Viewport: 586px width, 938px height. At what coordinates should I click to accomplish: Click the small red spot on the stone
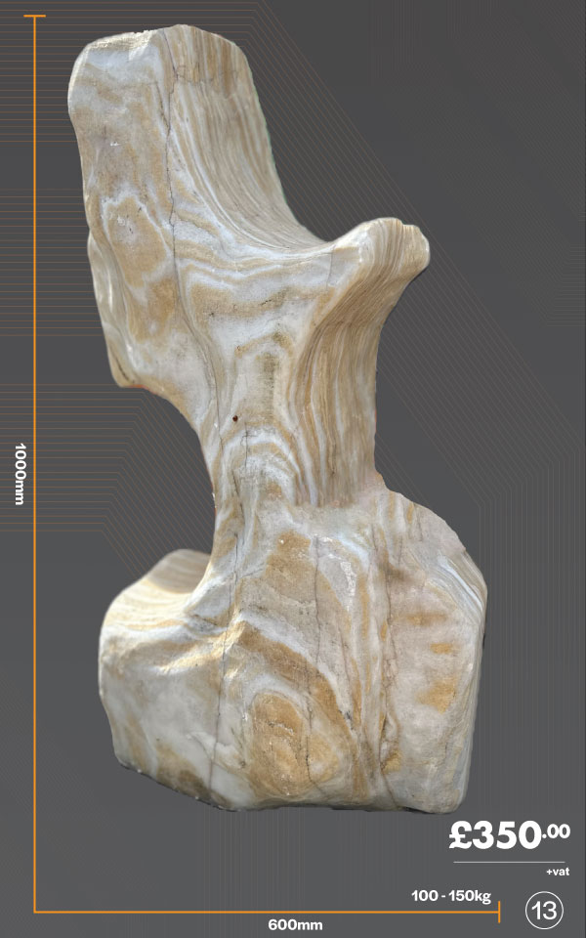(235, 418)
